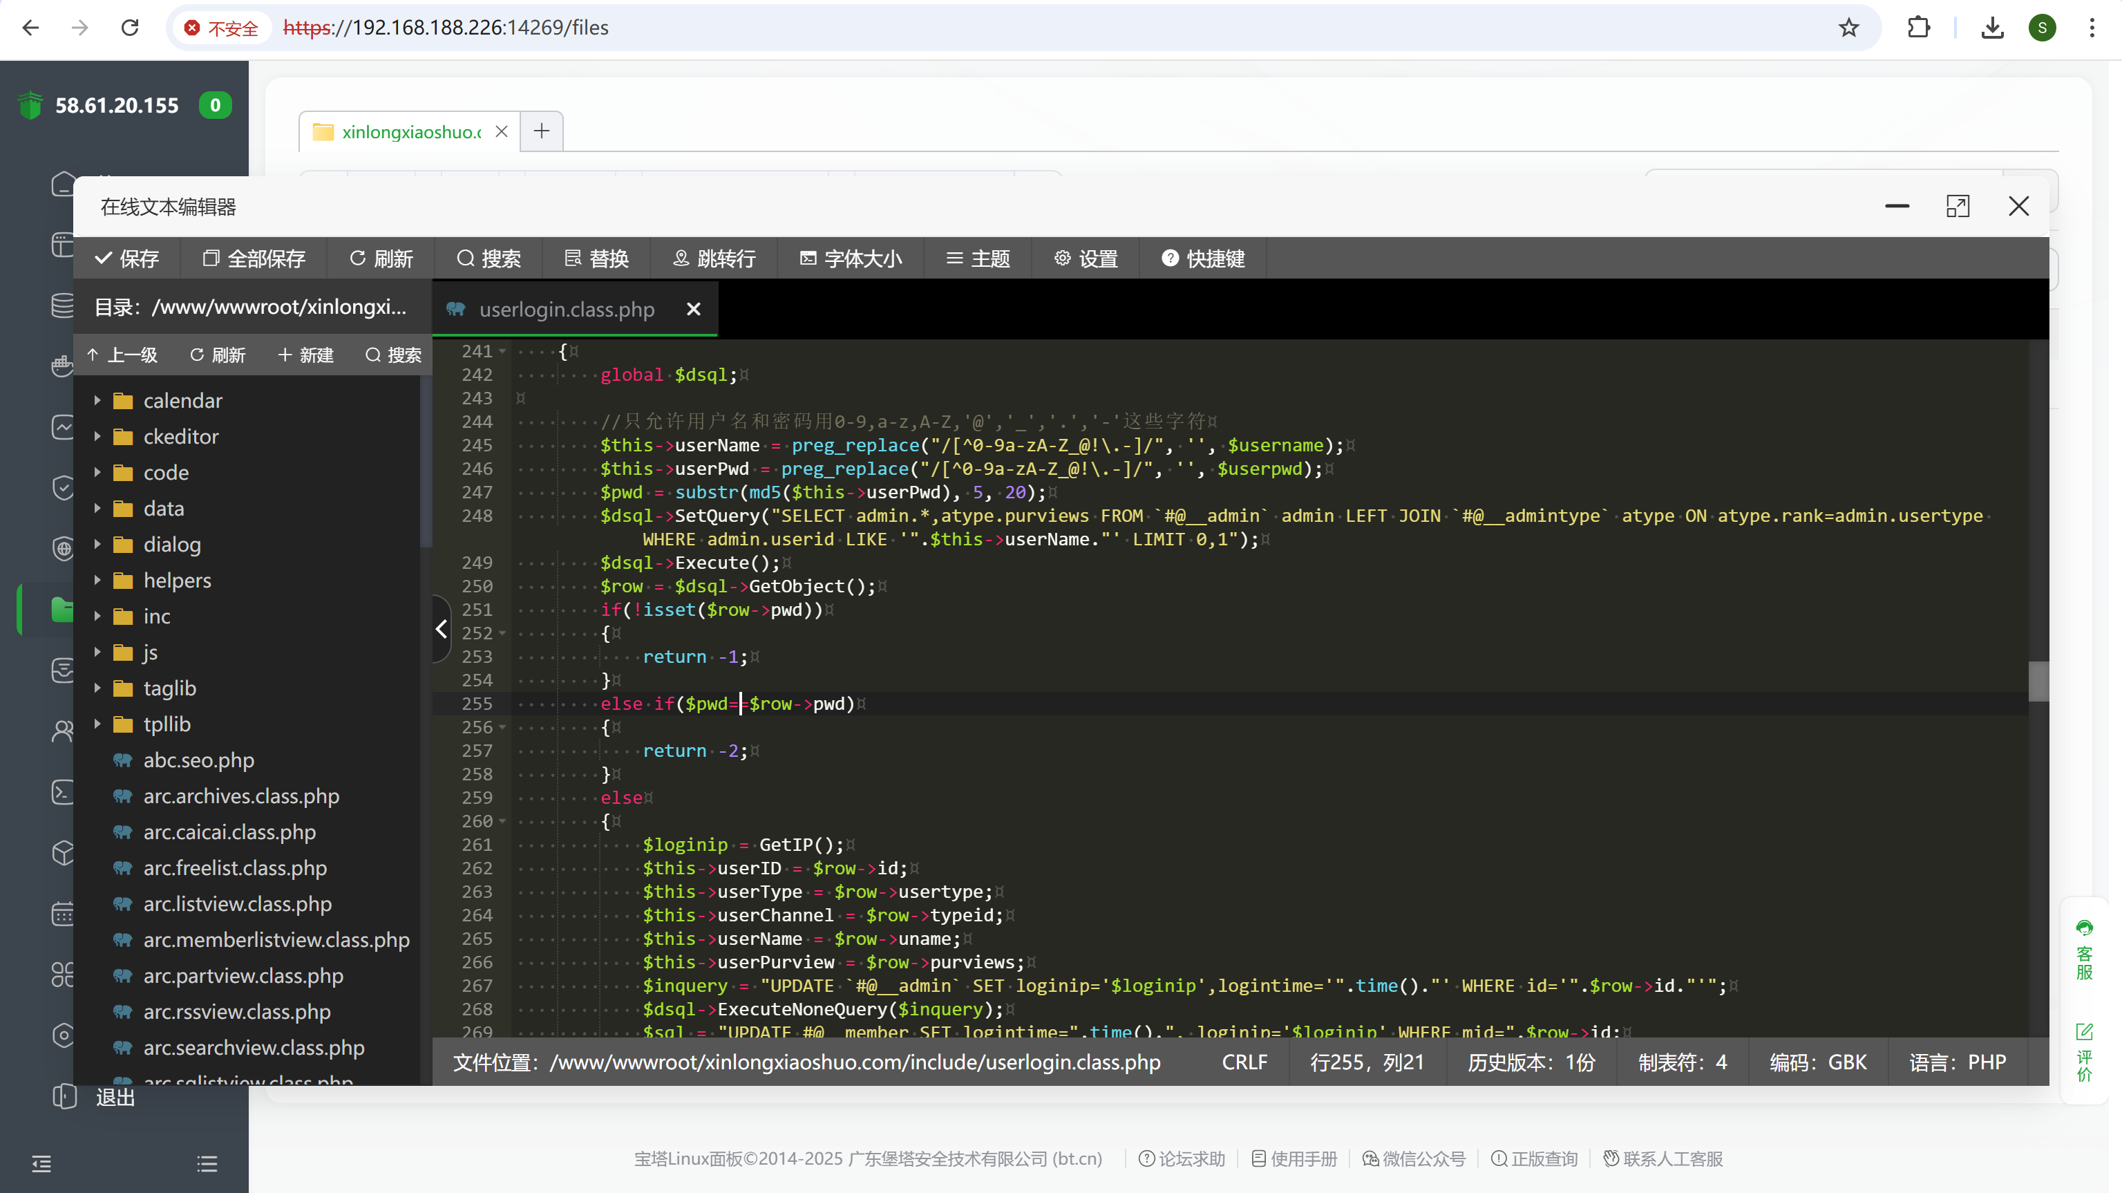Click Save All (全部保存) in editor toolbar

pos(254,259)
